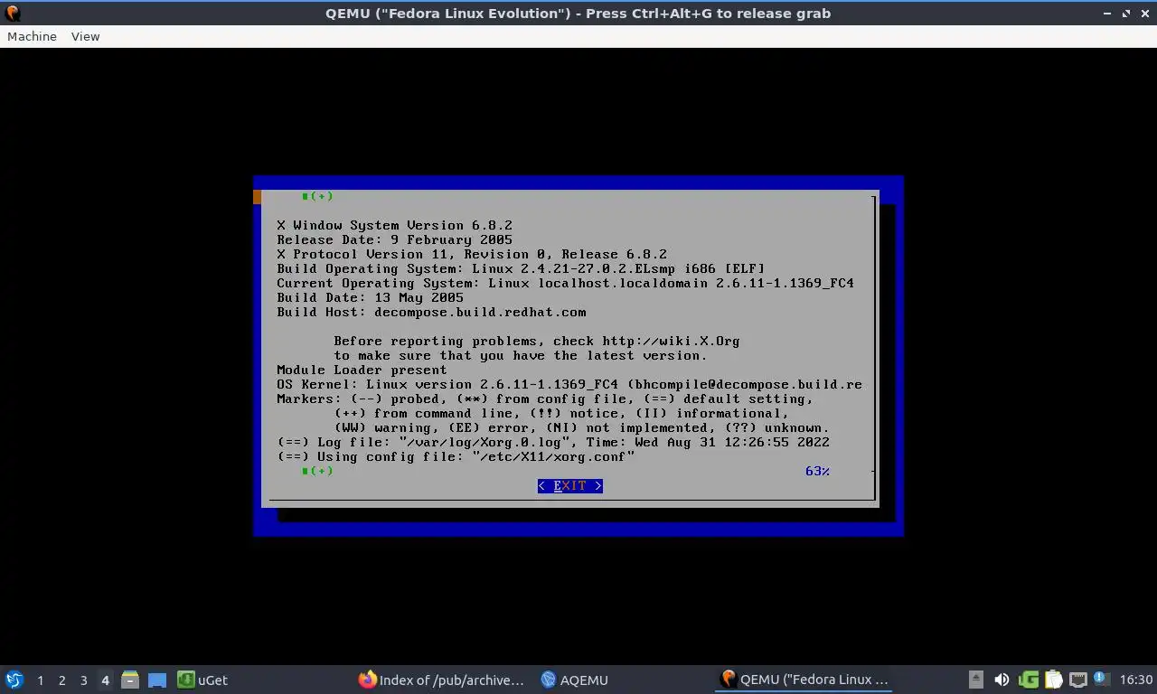
Task: Click the http://wiki.X.Org address text
Action: pos(671,341)
